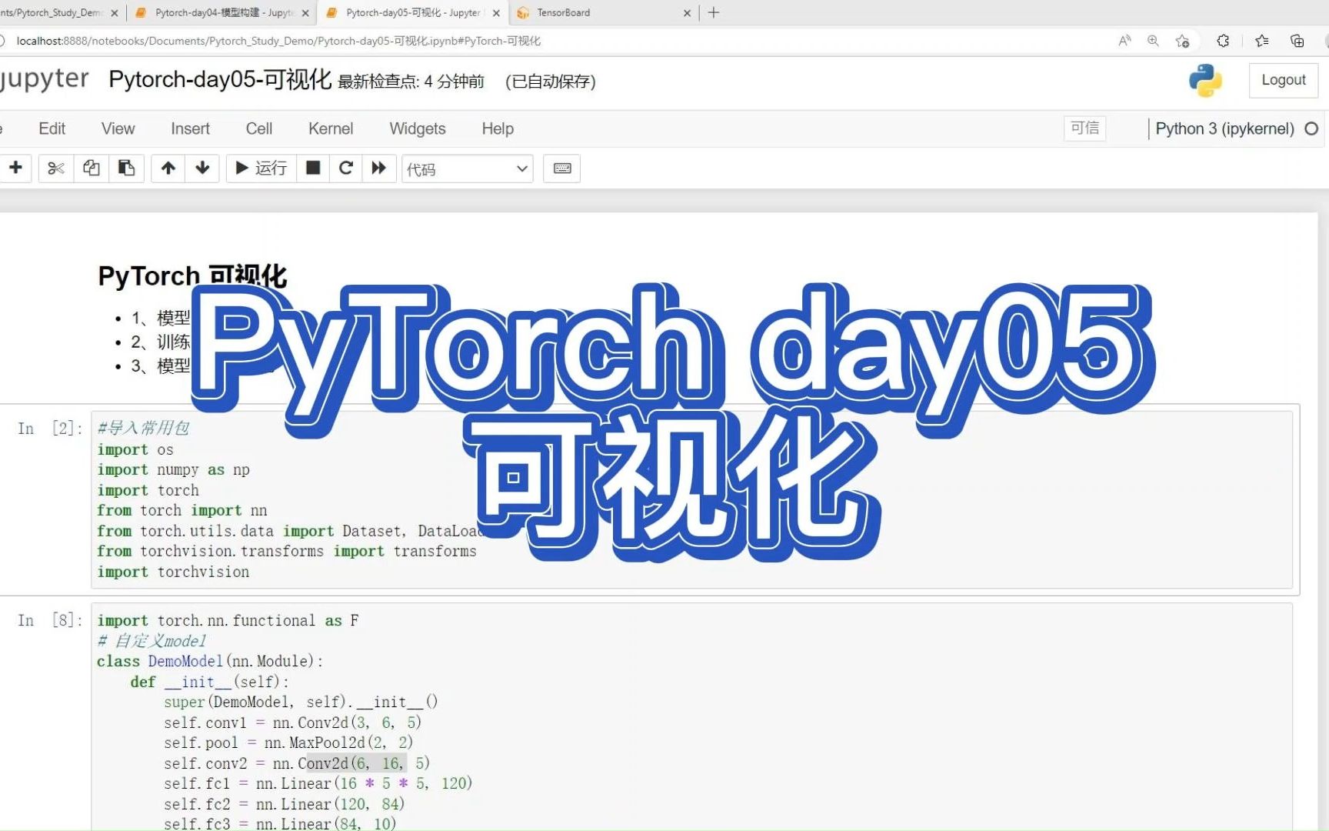Click the line 'import torch.nn.functional as F'

(x=228, y=620)
